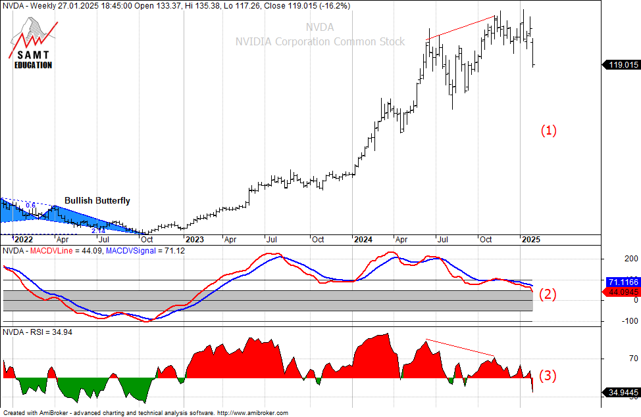Viewport: 641px width, 417px height.
Task: Click the NVDA Weekly OHLC title line
Action: click(x=176, y=6)
